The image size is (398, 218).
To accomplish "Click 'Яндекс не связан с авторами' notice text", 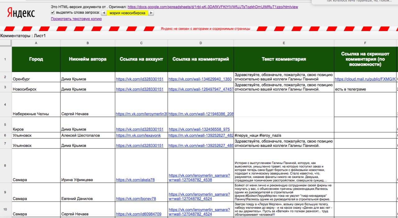I will pyautogui.click(x=205, y=29).
